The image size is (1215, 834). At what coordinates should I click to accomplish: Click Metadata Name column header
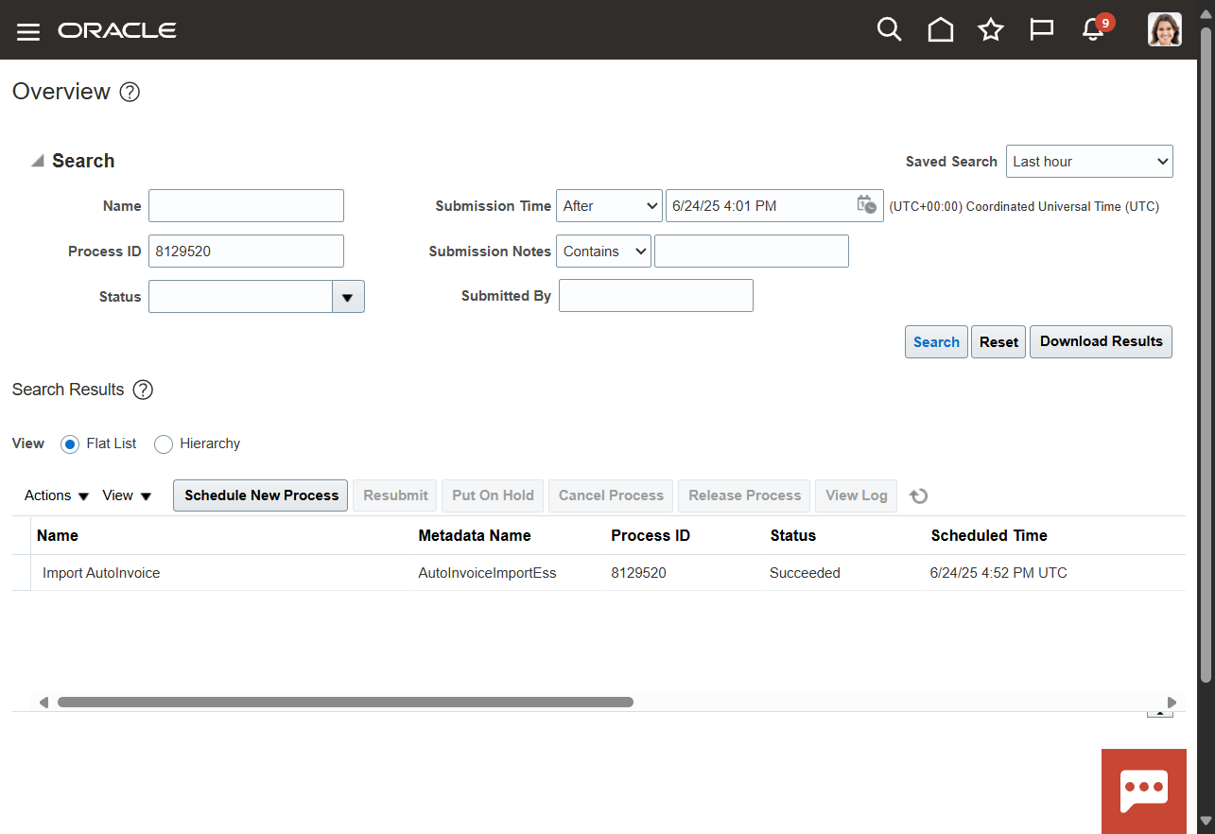[475, 536]
